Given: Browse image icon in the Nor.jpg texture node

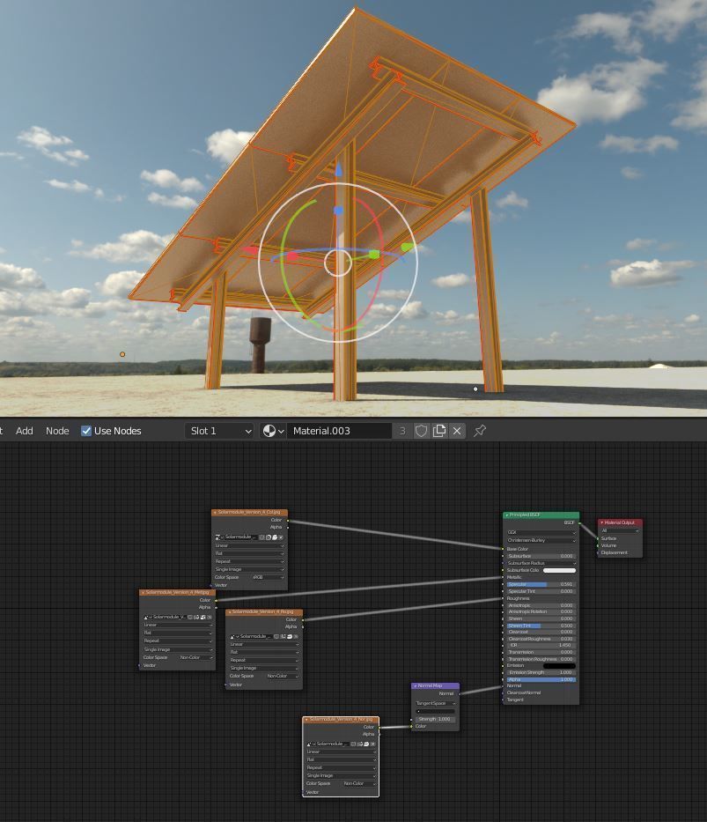Looking at the screenshot, I should (x=310, y=744).
